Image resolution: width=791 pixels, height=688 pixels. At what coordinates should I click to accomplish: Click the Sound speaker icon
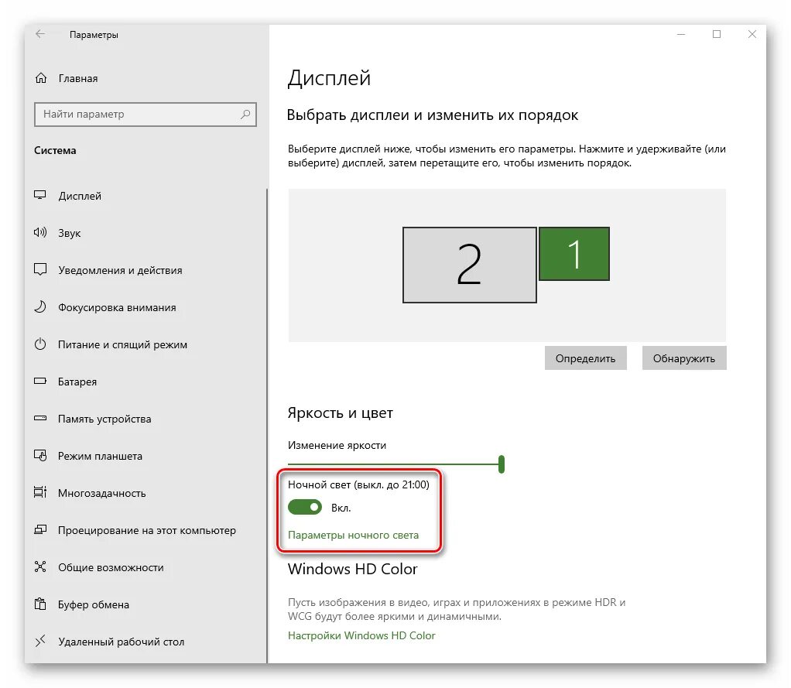(39, 232)
